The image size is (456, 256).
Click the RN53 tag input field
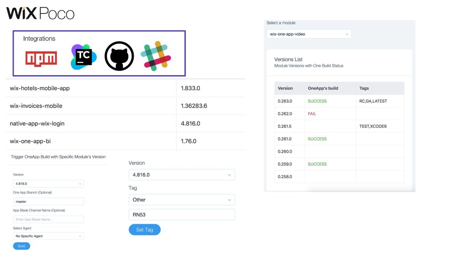(x=182, y=215)
